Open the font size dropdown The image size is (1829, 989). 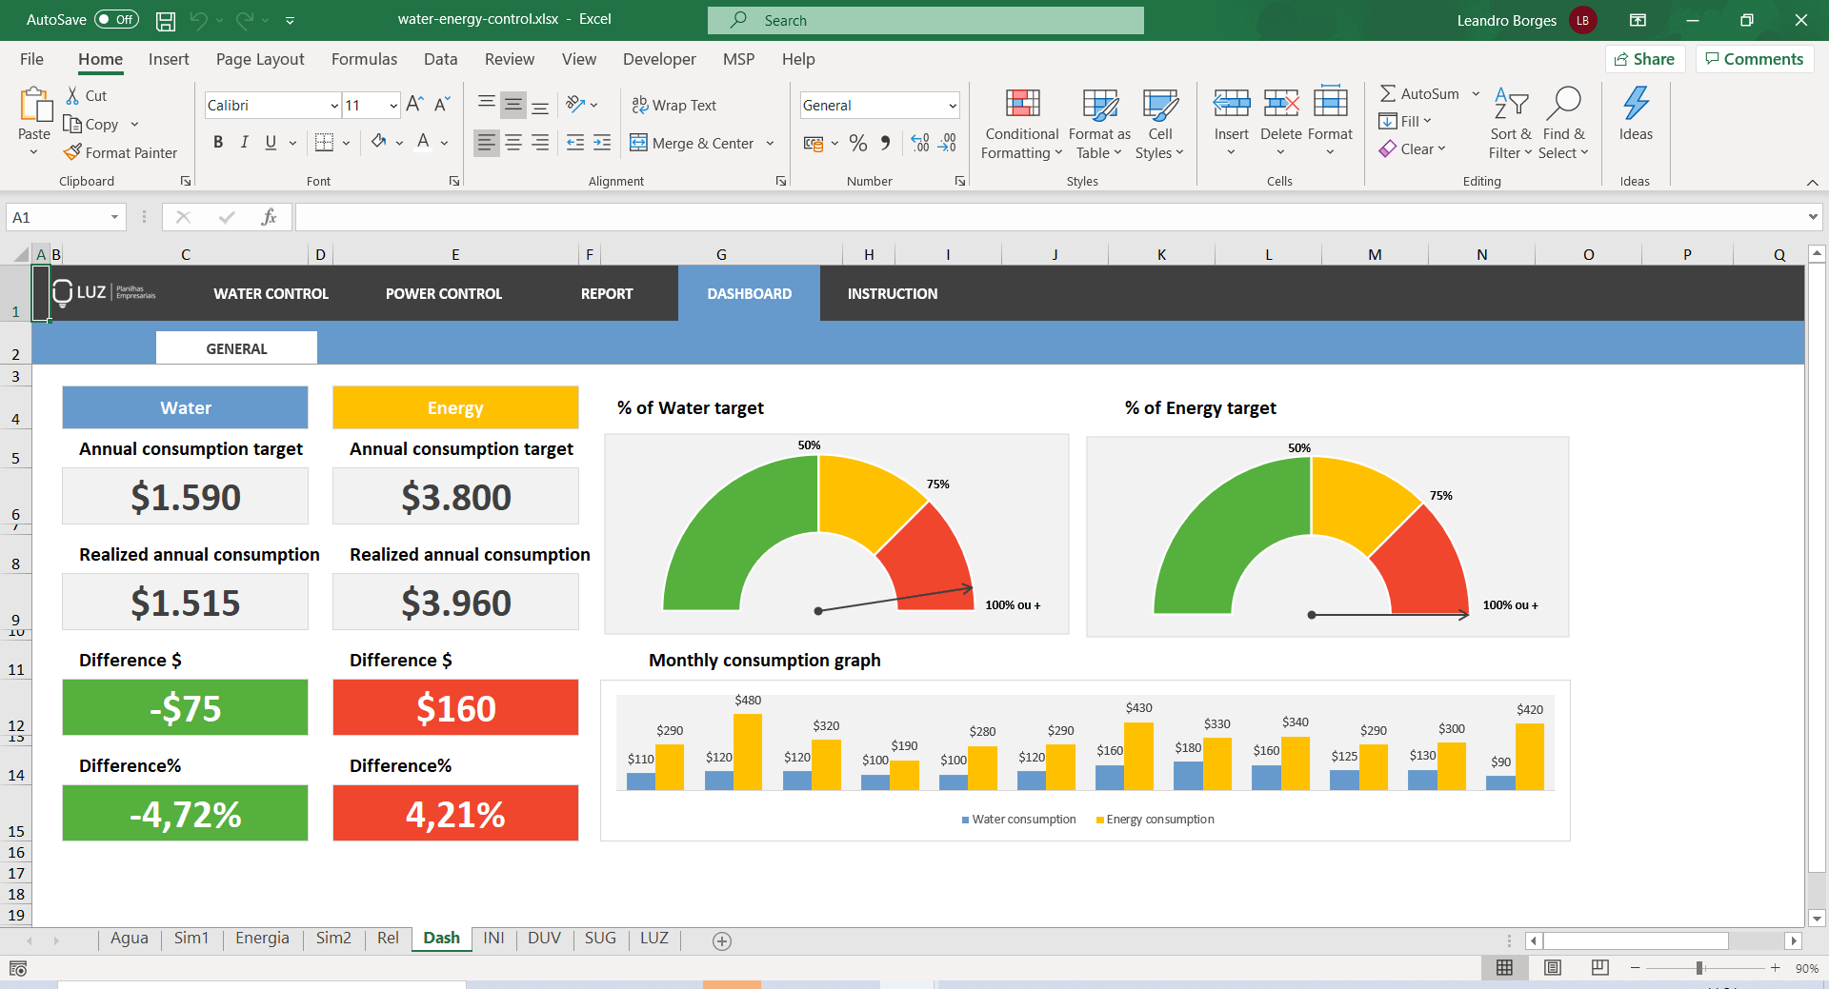point(392,105)
